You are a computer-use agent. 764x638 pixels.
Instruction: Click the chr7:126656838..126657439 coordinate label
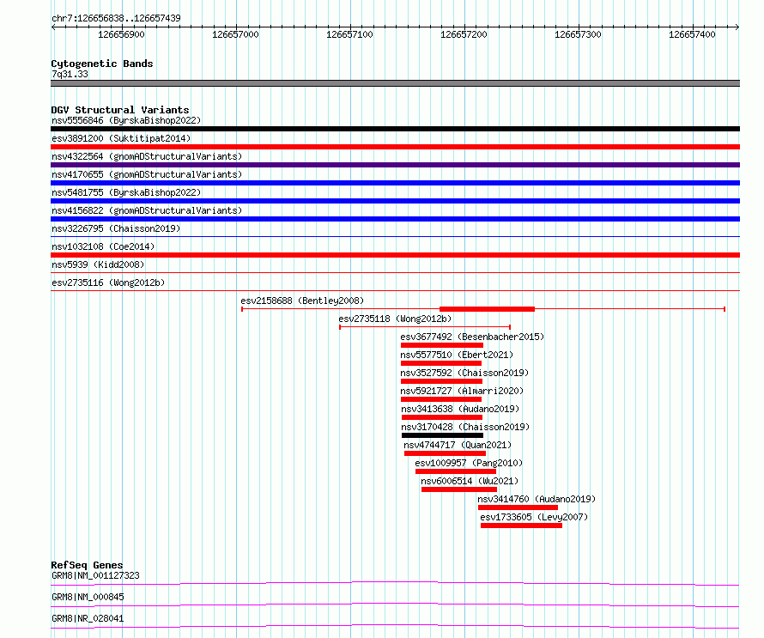click(x=116, y=18)
